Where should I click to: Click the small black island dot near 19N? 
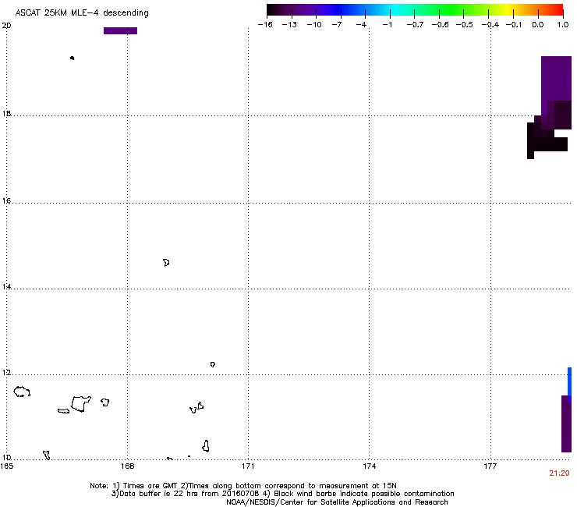(x=72, y=58)
